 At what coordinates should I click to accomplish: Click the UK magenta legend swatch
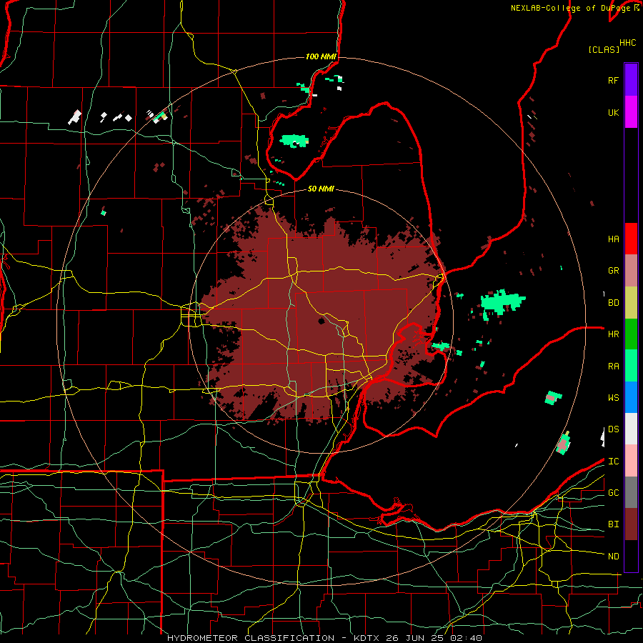click(x=631, y=112)
